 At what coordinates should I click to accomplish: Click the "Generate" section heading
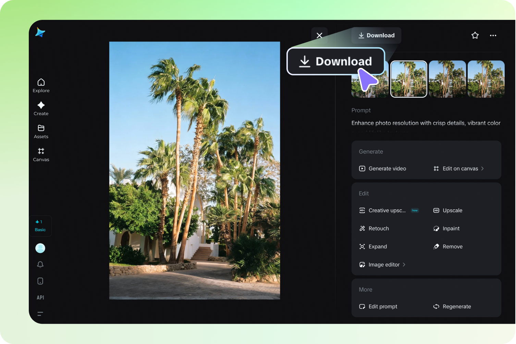click(371, 152)
